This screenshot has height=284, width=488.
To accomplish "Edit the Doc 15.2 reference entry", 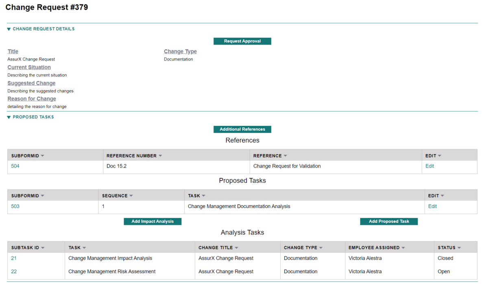I will pyautogui.click(x=429, y=166).
